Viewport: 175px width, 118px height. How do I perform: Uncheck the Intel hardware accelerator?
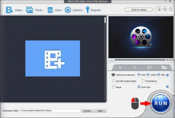139,75
